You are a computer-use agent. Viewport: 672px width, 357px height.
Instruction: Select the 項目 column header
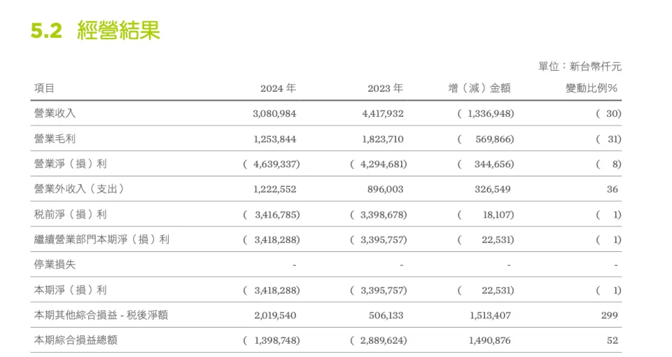44,88
